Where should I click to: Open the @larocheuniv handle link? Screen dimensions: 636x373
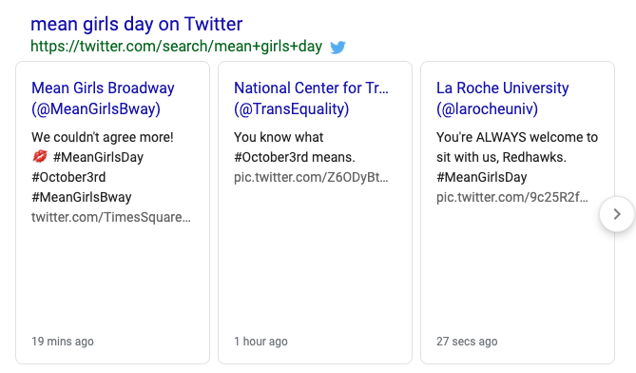(487, 108)
